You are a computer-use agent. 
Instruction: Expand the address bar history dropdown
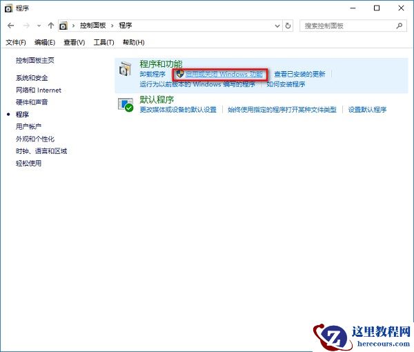[277, 26]
